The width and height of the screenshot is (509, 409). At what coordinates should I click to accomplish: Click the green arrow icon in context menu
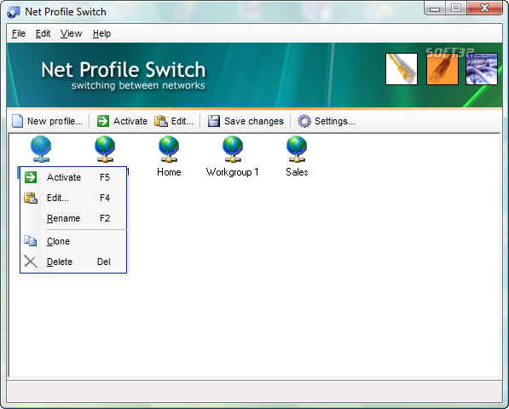pos(31,177)
